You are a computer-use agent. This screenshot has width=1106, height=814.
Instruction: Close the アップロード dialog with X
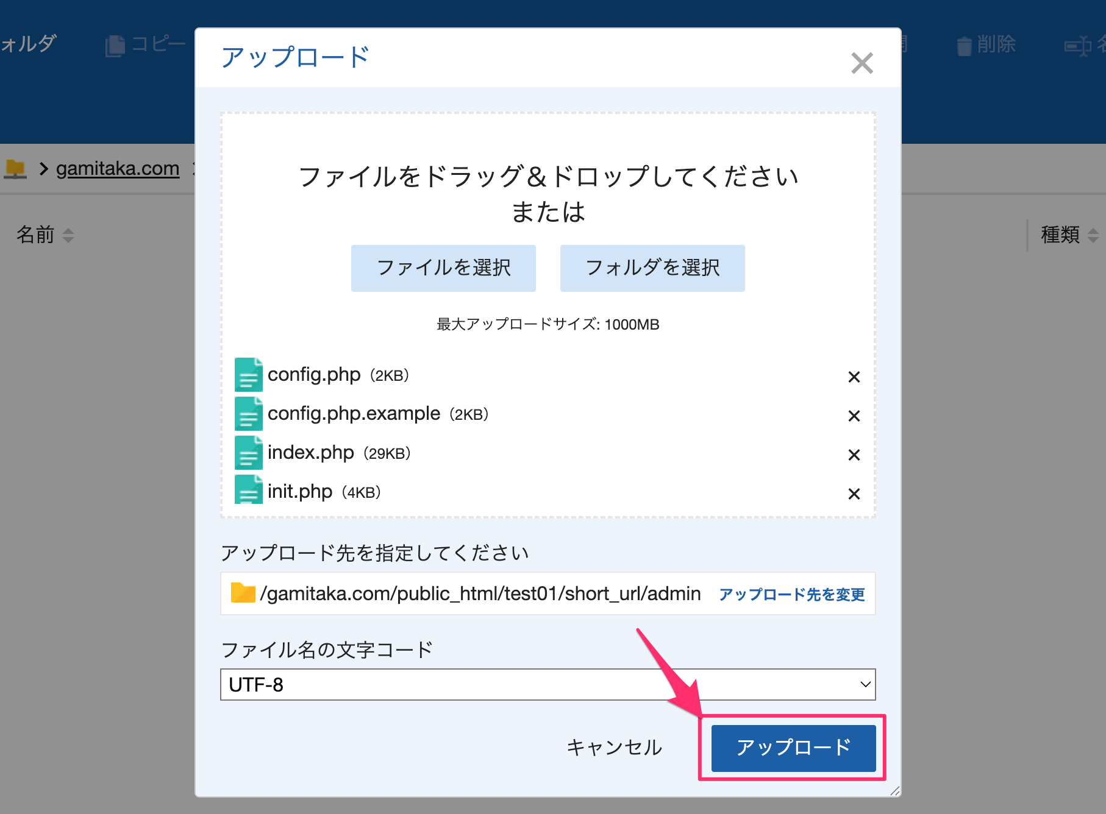(862, 63)
